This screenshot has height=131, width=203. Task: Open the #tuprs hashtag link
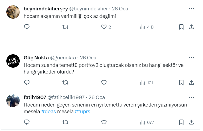pyautogui.click(x=82, y=112)
